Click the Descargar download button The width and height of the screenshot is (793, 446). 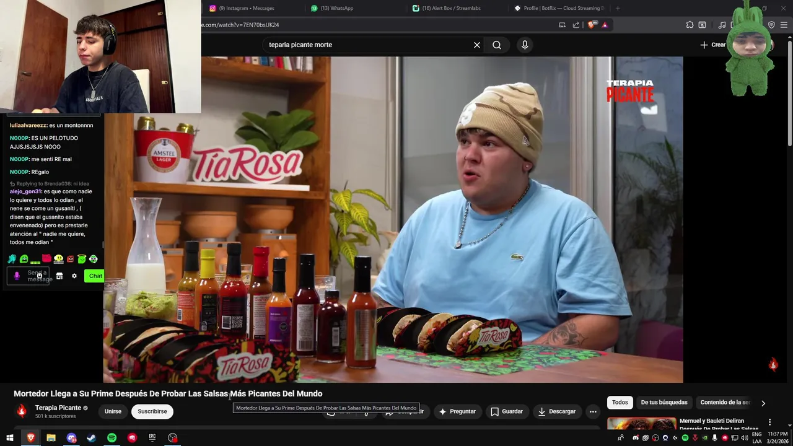pos(556,411)
